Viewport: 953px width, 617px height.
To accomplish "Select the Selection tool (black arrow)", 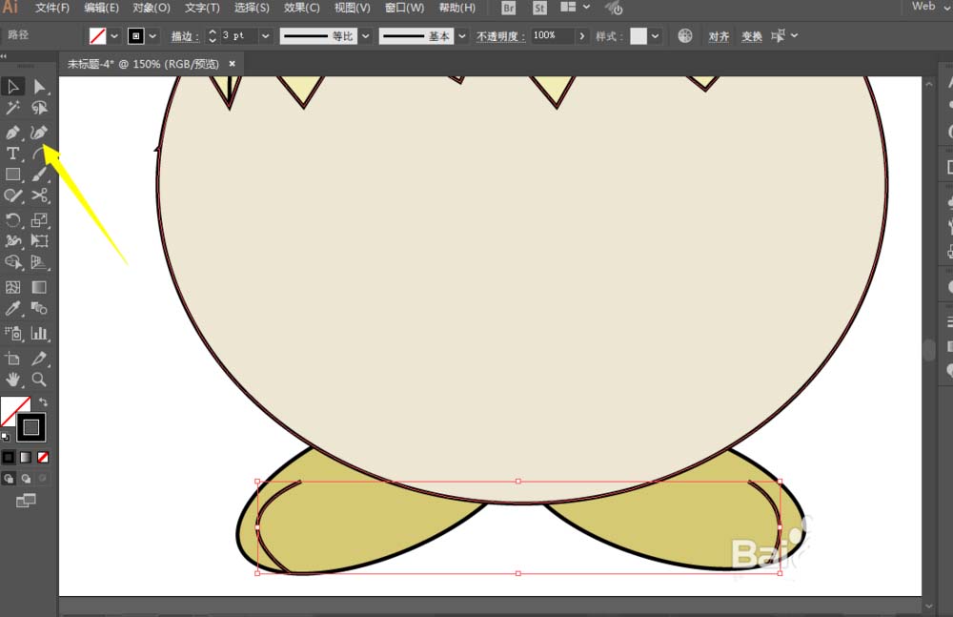I will (12, 87).
